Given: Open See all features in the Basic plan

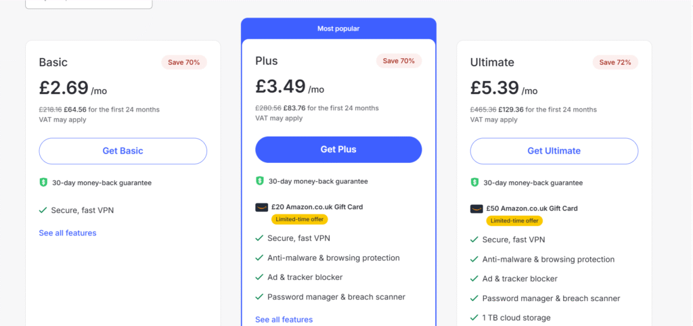Looking at the screenshot, I should (x=68, y=233).
